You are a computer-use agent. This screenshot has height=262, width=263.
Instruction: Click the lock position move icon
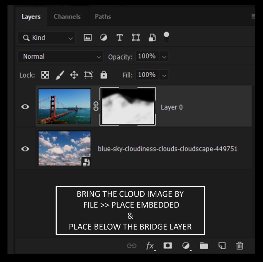pyautogui.click(x=74, y=75)
